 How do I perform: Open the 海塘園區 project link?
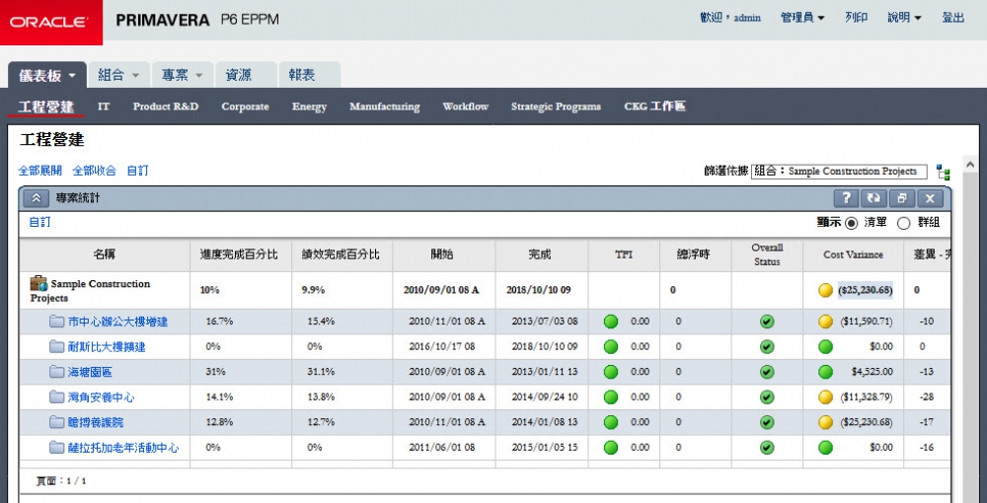pyautogui.click(x=90, y=372)
